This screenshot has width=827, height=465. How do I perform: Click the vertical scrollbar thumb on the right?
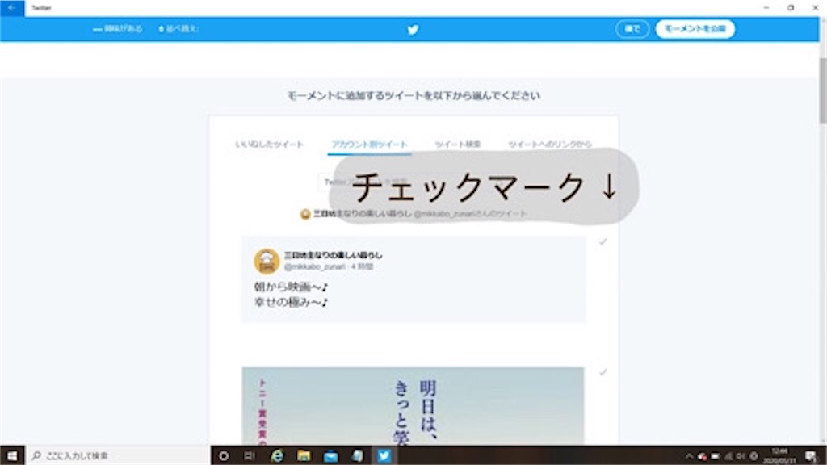823,90
